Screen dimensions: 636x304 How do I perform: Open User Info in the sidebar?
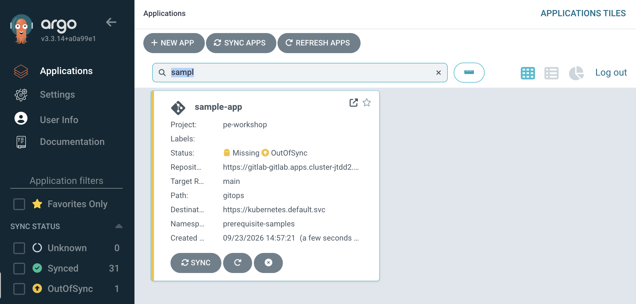[59, 120]
